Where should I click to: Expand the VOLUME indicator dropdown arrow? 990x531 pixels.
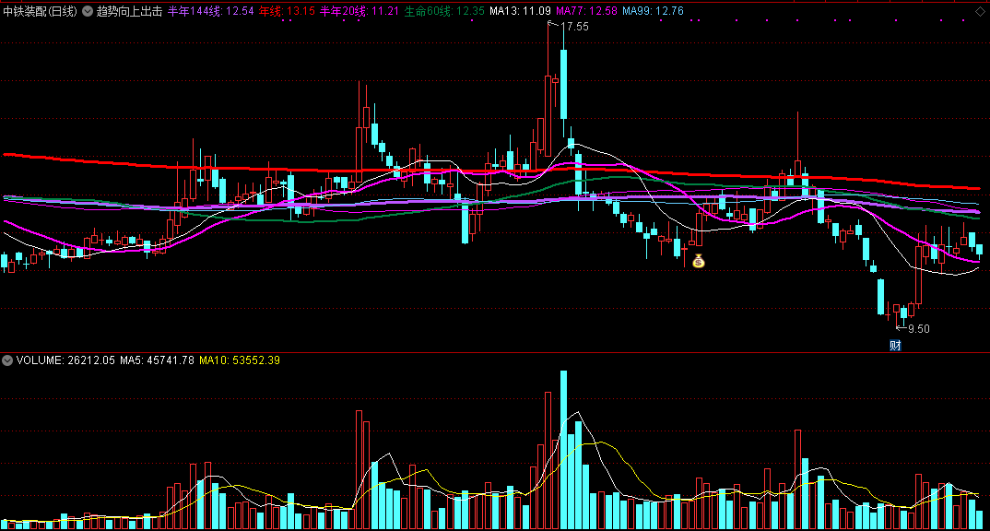[x=7, y=360]
